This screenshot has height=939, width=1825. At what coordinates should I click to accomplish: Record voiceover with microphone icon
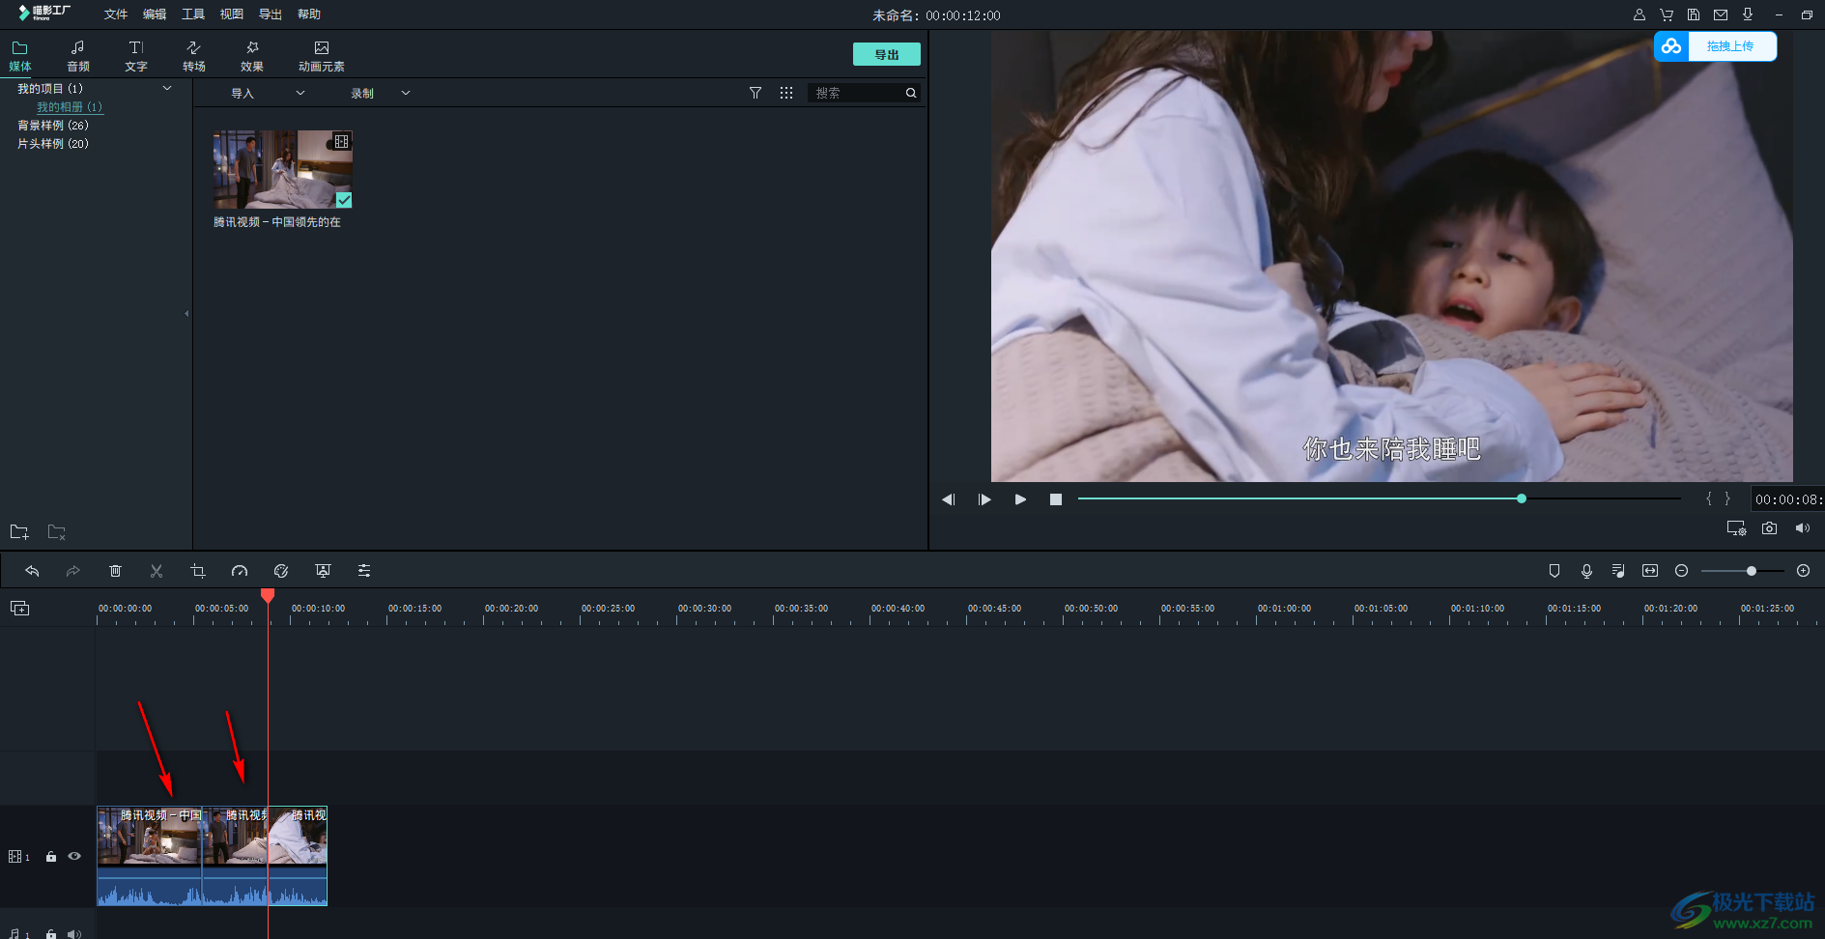click(x=1586, y=571)
